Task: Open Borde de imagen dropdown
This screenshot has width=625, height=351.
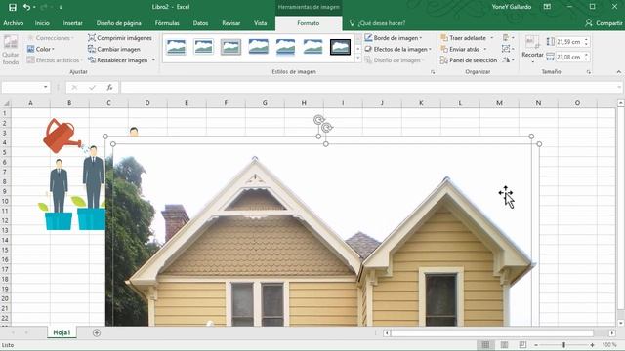Action: [x=394, y=38]
